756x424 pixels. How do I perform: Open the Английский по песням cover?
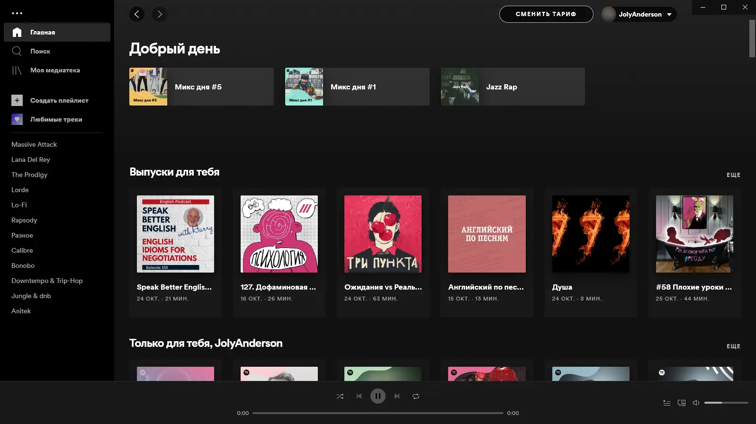487,234
